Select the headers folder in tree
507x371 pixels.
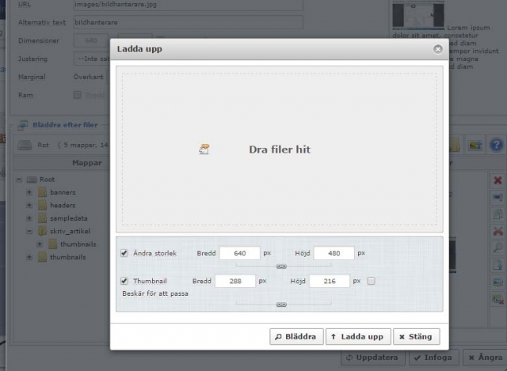coord(62,206)
